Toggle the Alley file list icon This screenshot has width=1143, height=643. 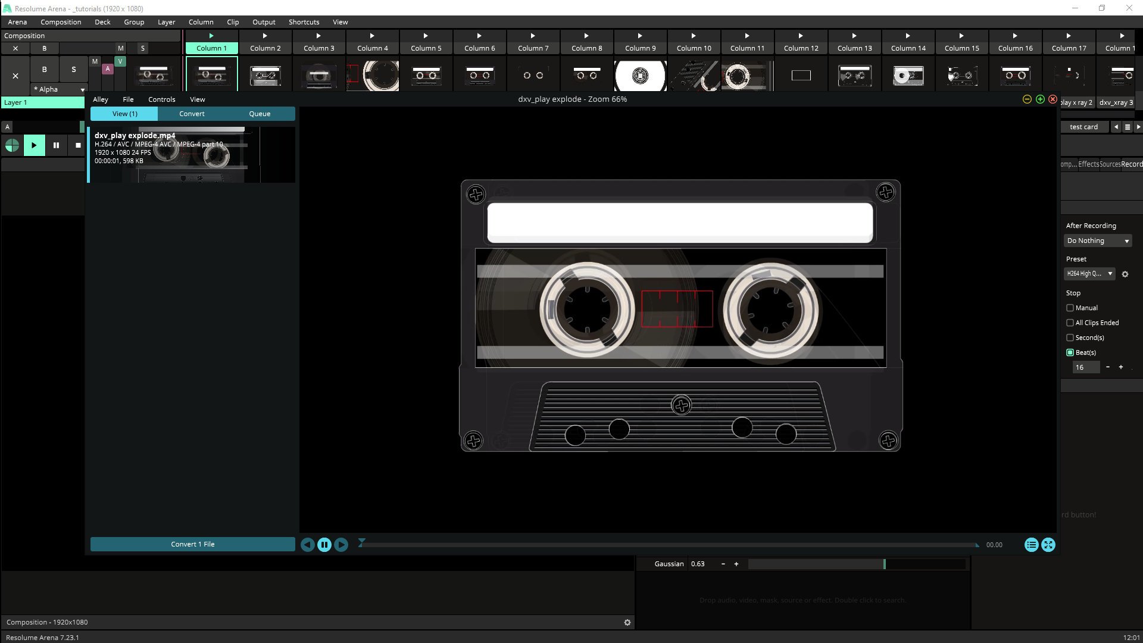[x=1031, y=545]
